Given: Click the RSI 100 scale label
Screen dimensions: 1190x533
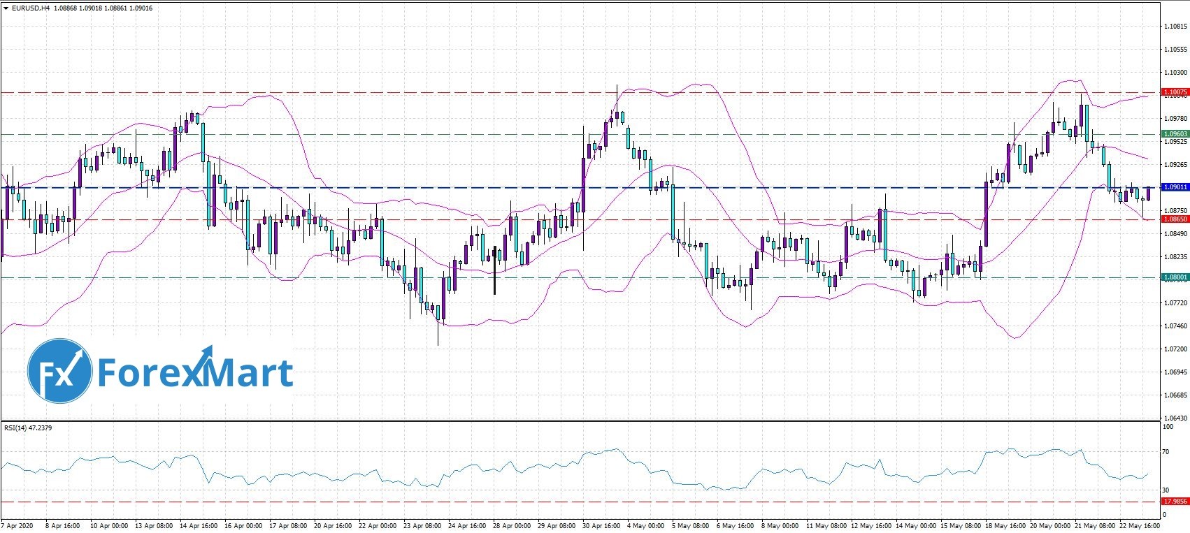Looking at the screenshot, I should [1166, 426].
